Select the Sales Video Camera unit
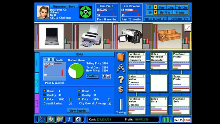The height and width of the screenshot is (124, 220). tap(136, 83)
